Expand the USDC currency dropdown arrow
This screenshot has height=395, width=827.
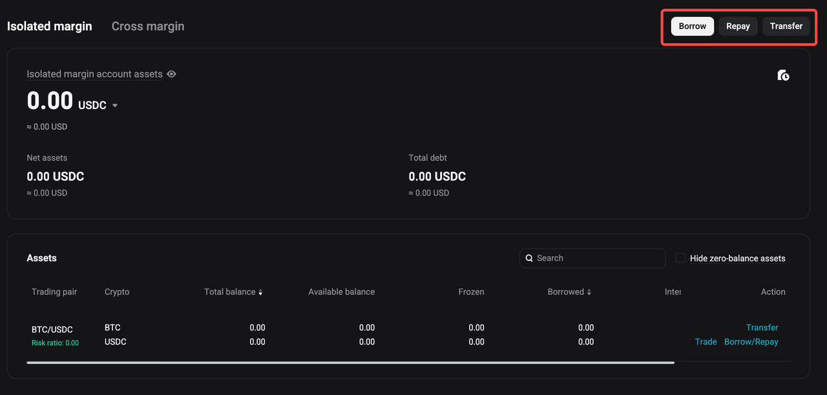pyautogui.click(x=115, y=105)
